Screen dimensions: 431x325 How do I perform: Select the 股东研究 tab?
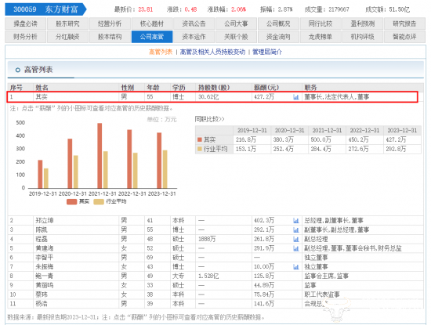(67, 23)
